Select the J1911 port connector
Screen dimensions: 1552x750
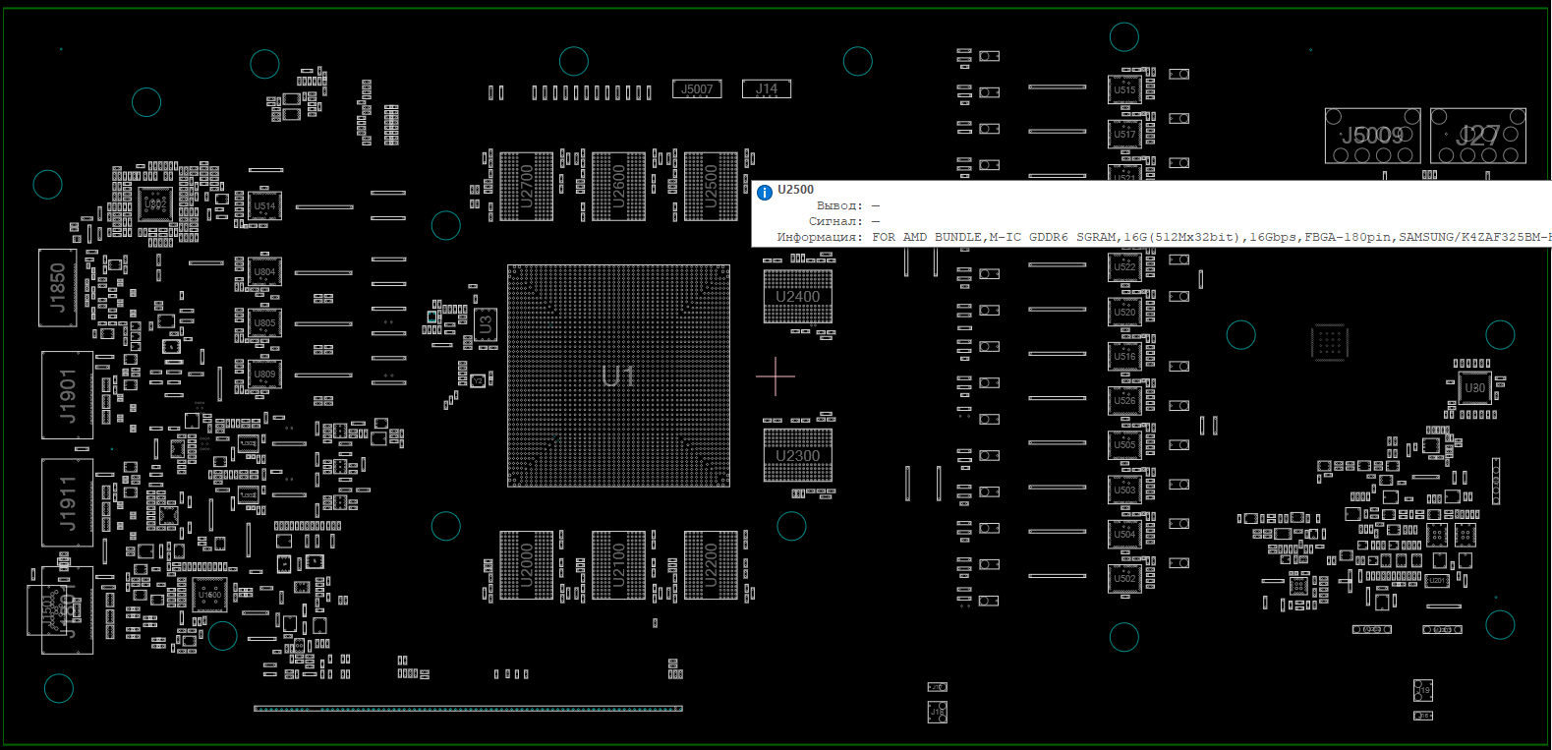pyautogui.click(x=67, y=502)
